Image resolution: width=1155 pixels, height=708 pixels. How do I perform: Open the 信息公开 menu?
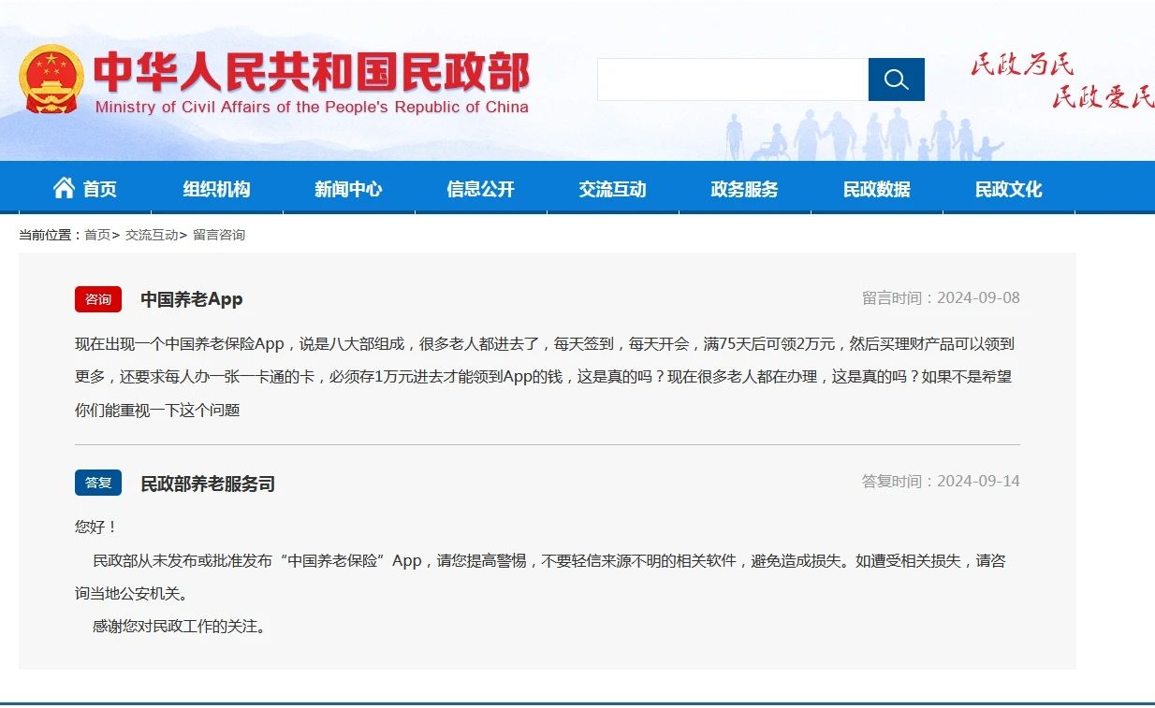480,188
